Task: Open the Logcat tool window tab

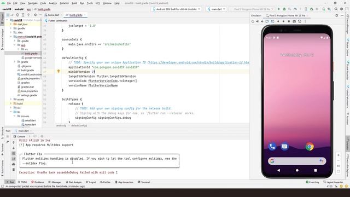Action: tap(91, 182)
